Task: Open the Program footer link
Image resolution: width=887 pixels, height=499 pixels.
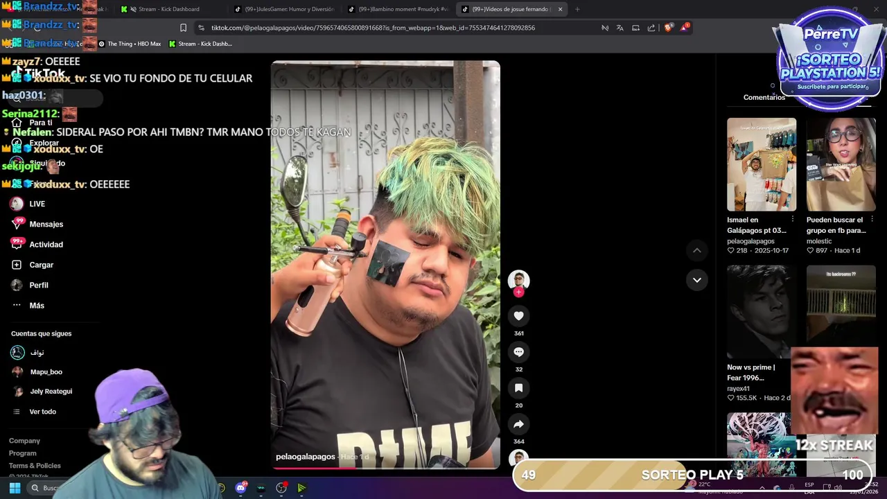Action: point(23,453)
